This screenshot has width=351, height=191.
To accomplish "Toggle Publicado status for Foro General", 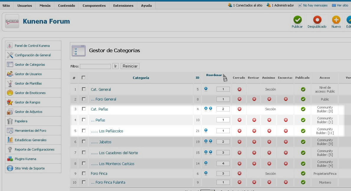I will click(303, 99).
